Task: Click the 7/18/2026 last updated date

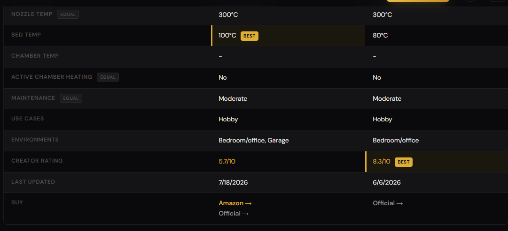Action: point(233,183)
